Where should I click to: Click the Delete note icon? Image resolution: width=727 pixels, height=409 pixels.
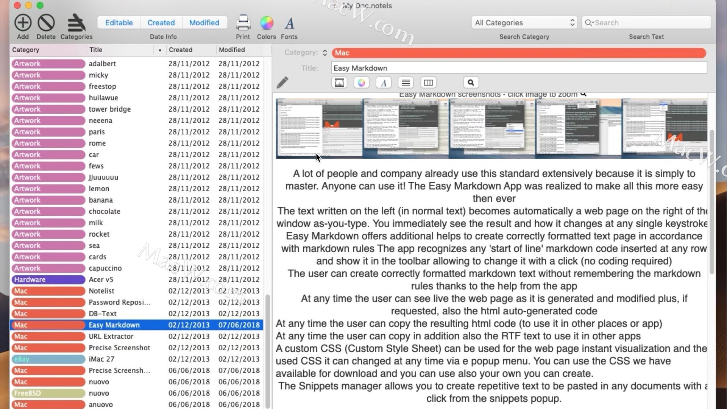pyautogui.click(x=46, y=23)
